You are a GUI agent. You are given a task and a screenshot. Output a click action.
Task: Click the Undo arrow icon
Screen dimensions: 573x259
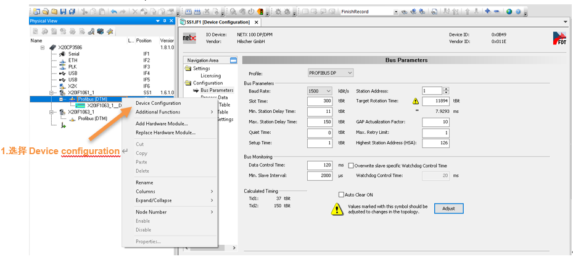point(114,12)
